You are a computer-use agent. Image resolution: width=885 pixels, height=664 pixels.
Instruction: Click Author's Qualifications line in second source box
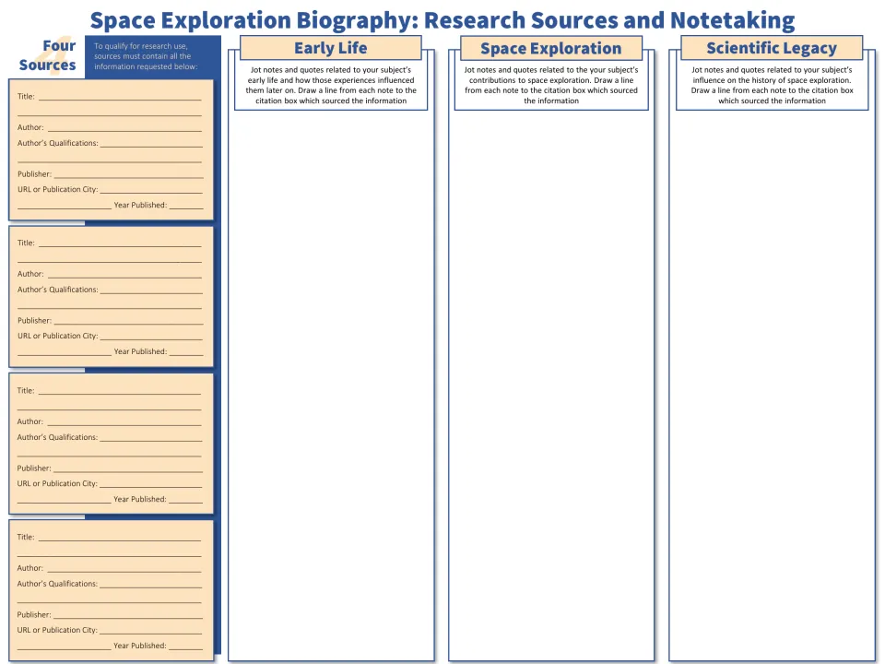tap(151, 289)
